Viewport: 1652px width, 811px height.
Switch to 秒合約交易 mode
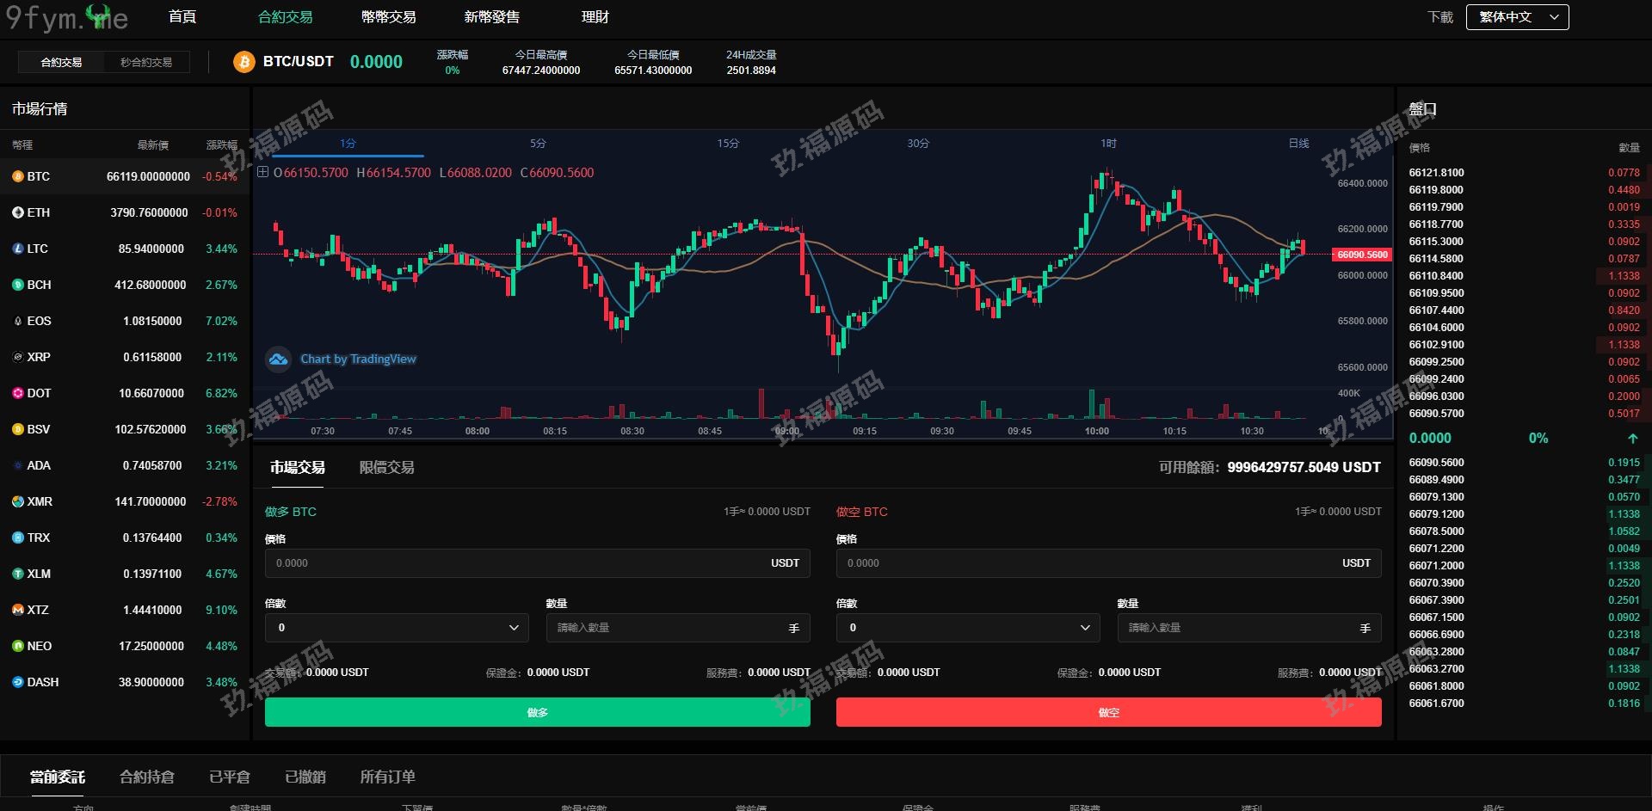pyautogui.click(x=146, y=62)
